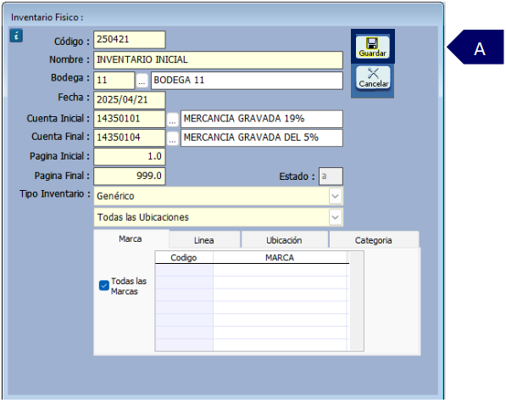Click the Código input field
Screen dimensions: 506x403
130,40
